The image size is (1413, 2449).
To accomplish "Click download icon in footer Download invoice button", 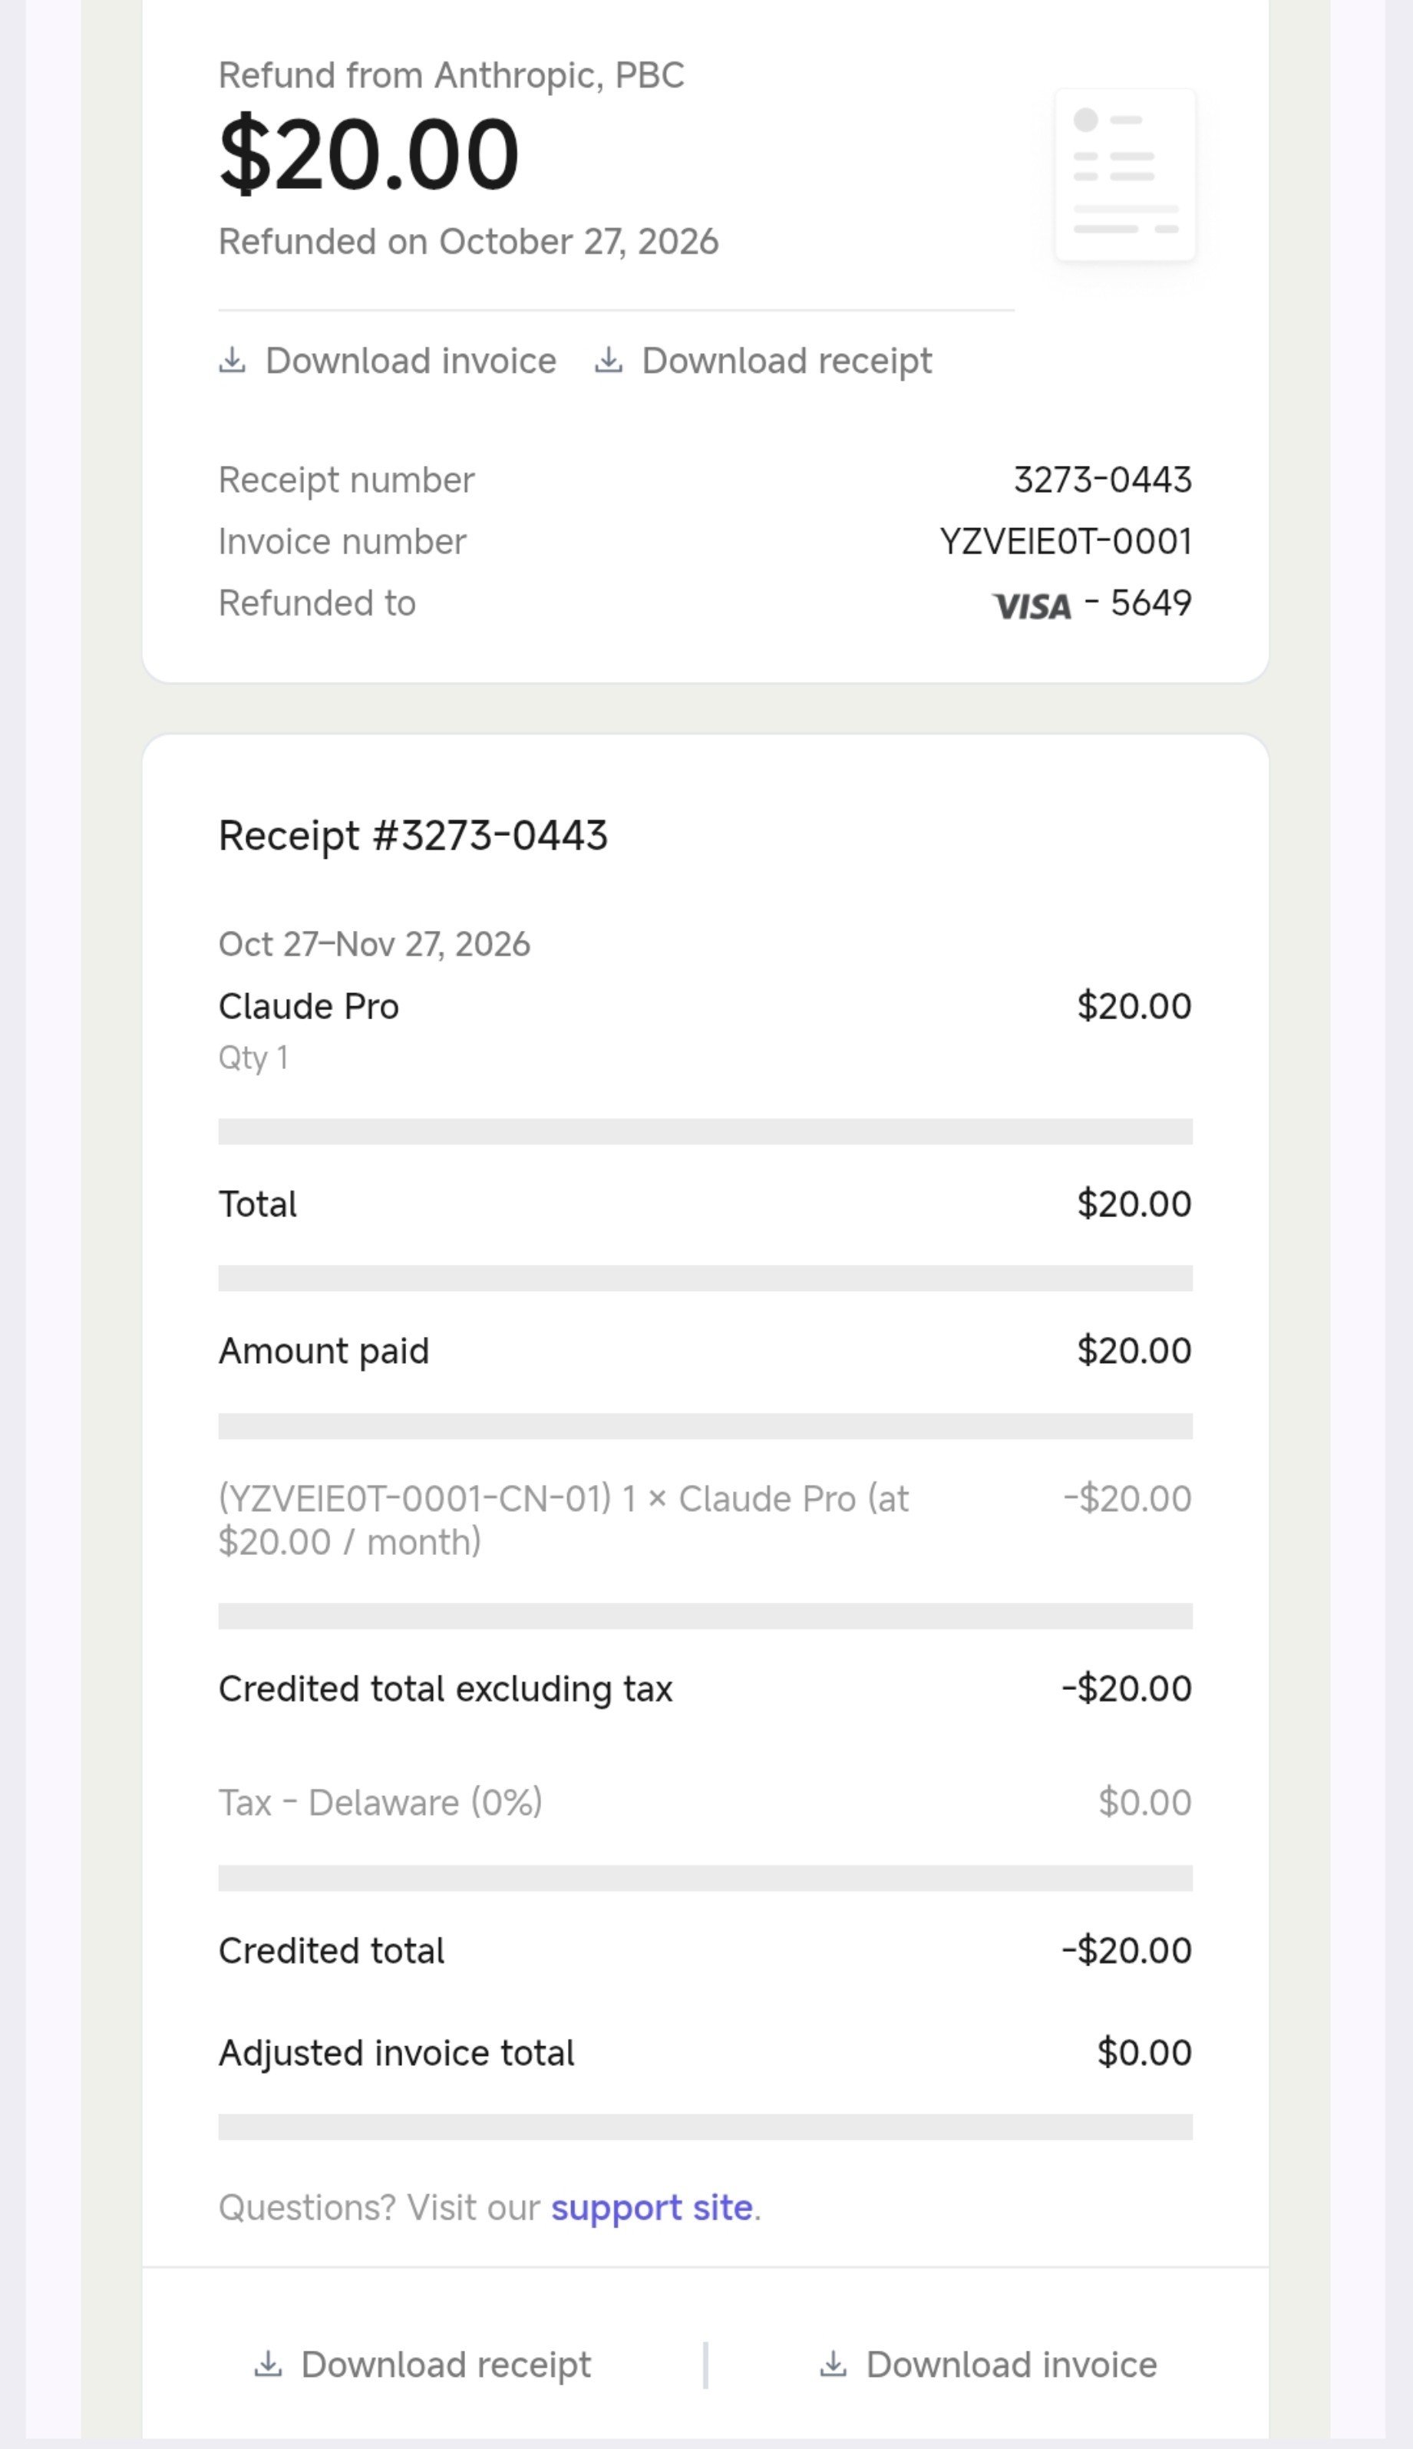I will click(x=833, y=2365).
